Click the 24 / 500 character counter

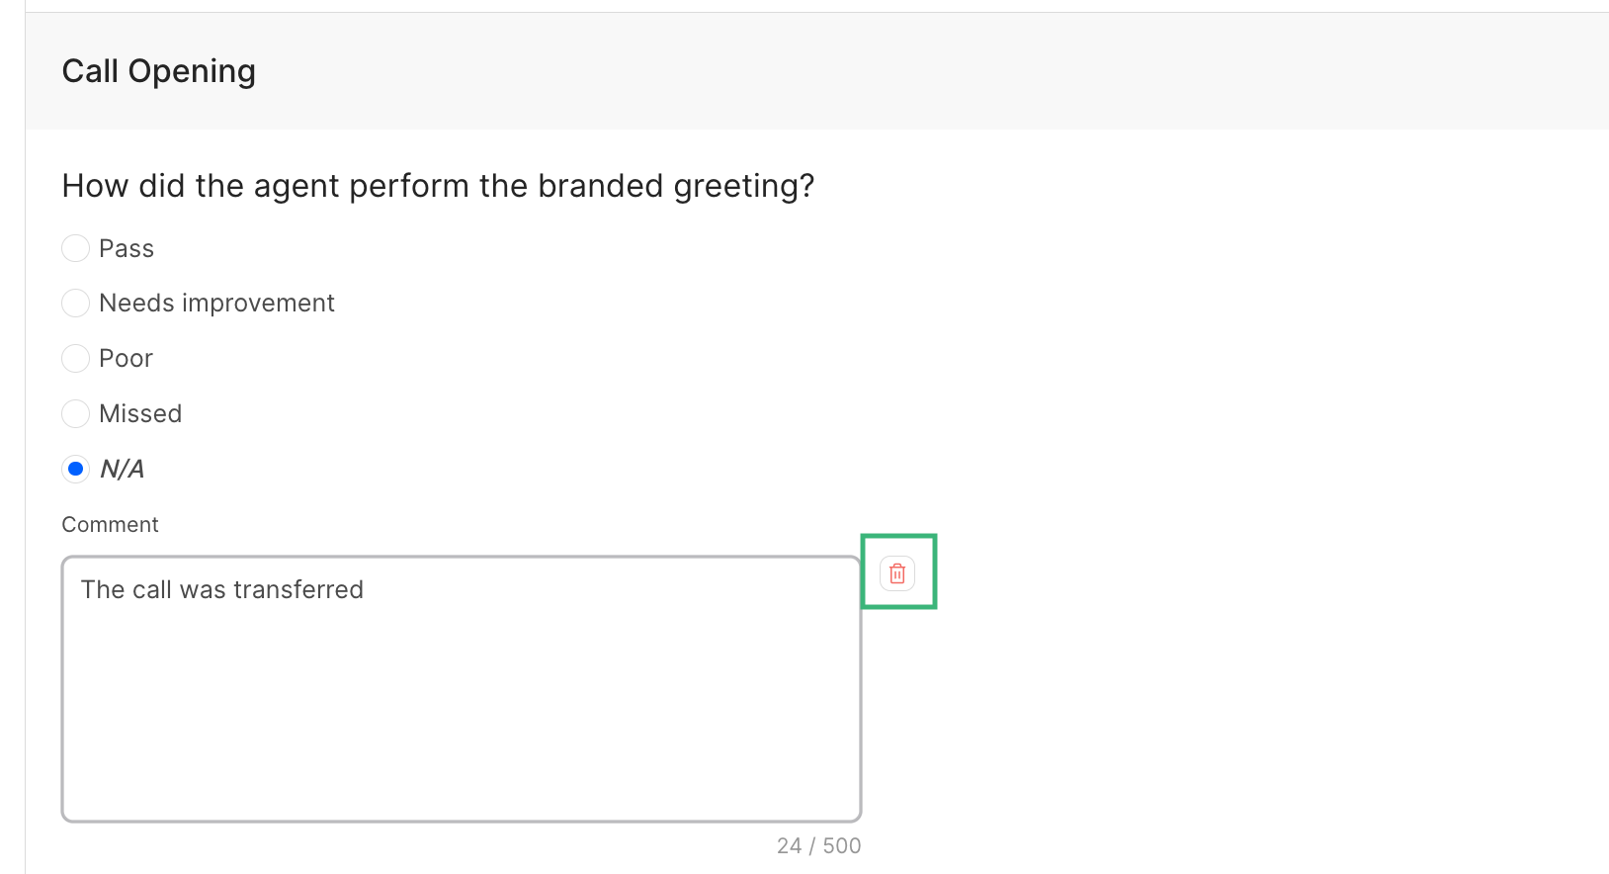click(x=818, y=845)
